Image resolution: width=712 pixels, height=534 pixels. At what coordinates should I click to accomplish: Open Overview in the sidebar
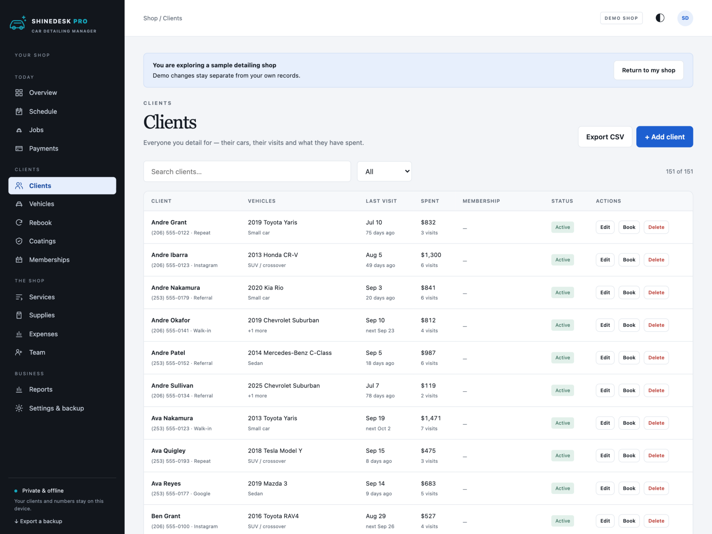pyautogui.click(x=62, y=93)
